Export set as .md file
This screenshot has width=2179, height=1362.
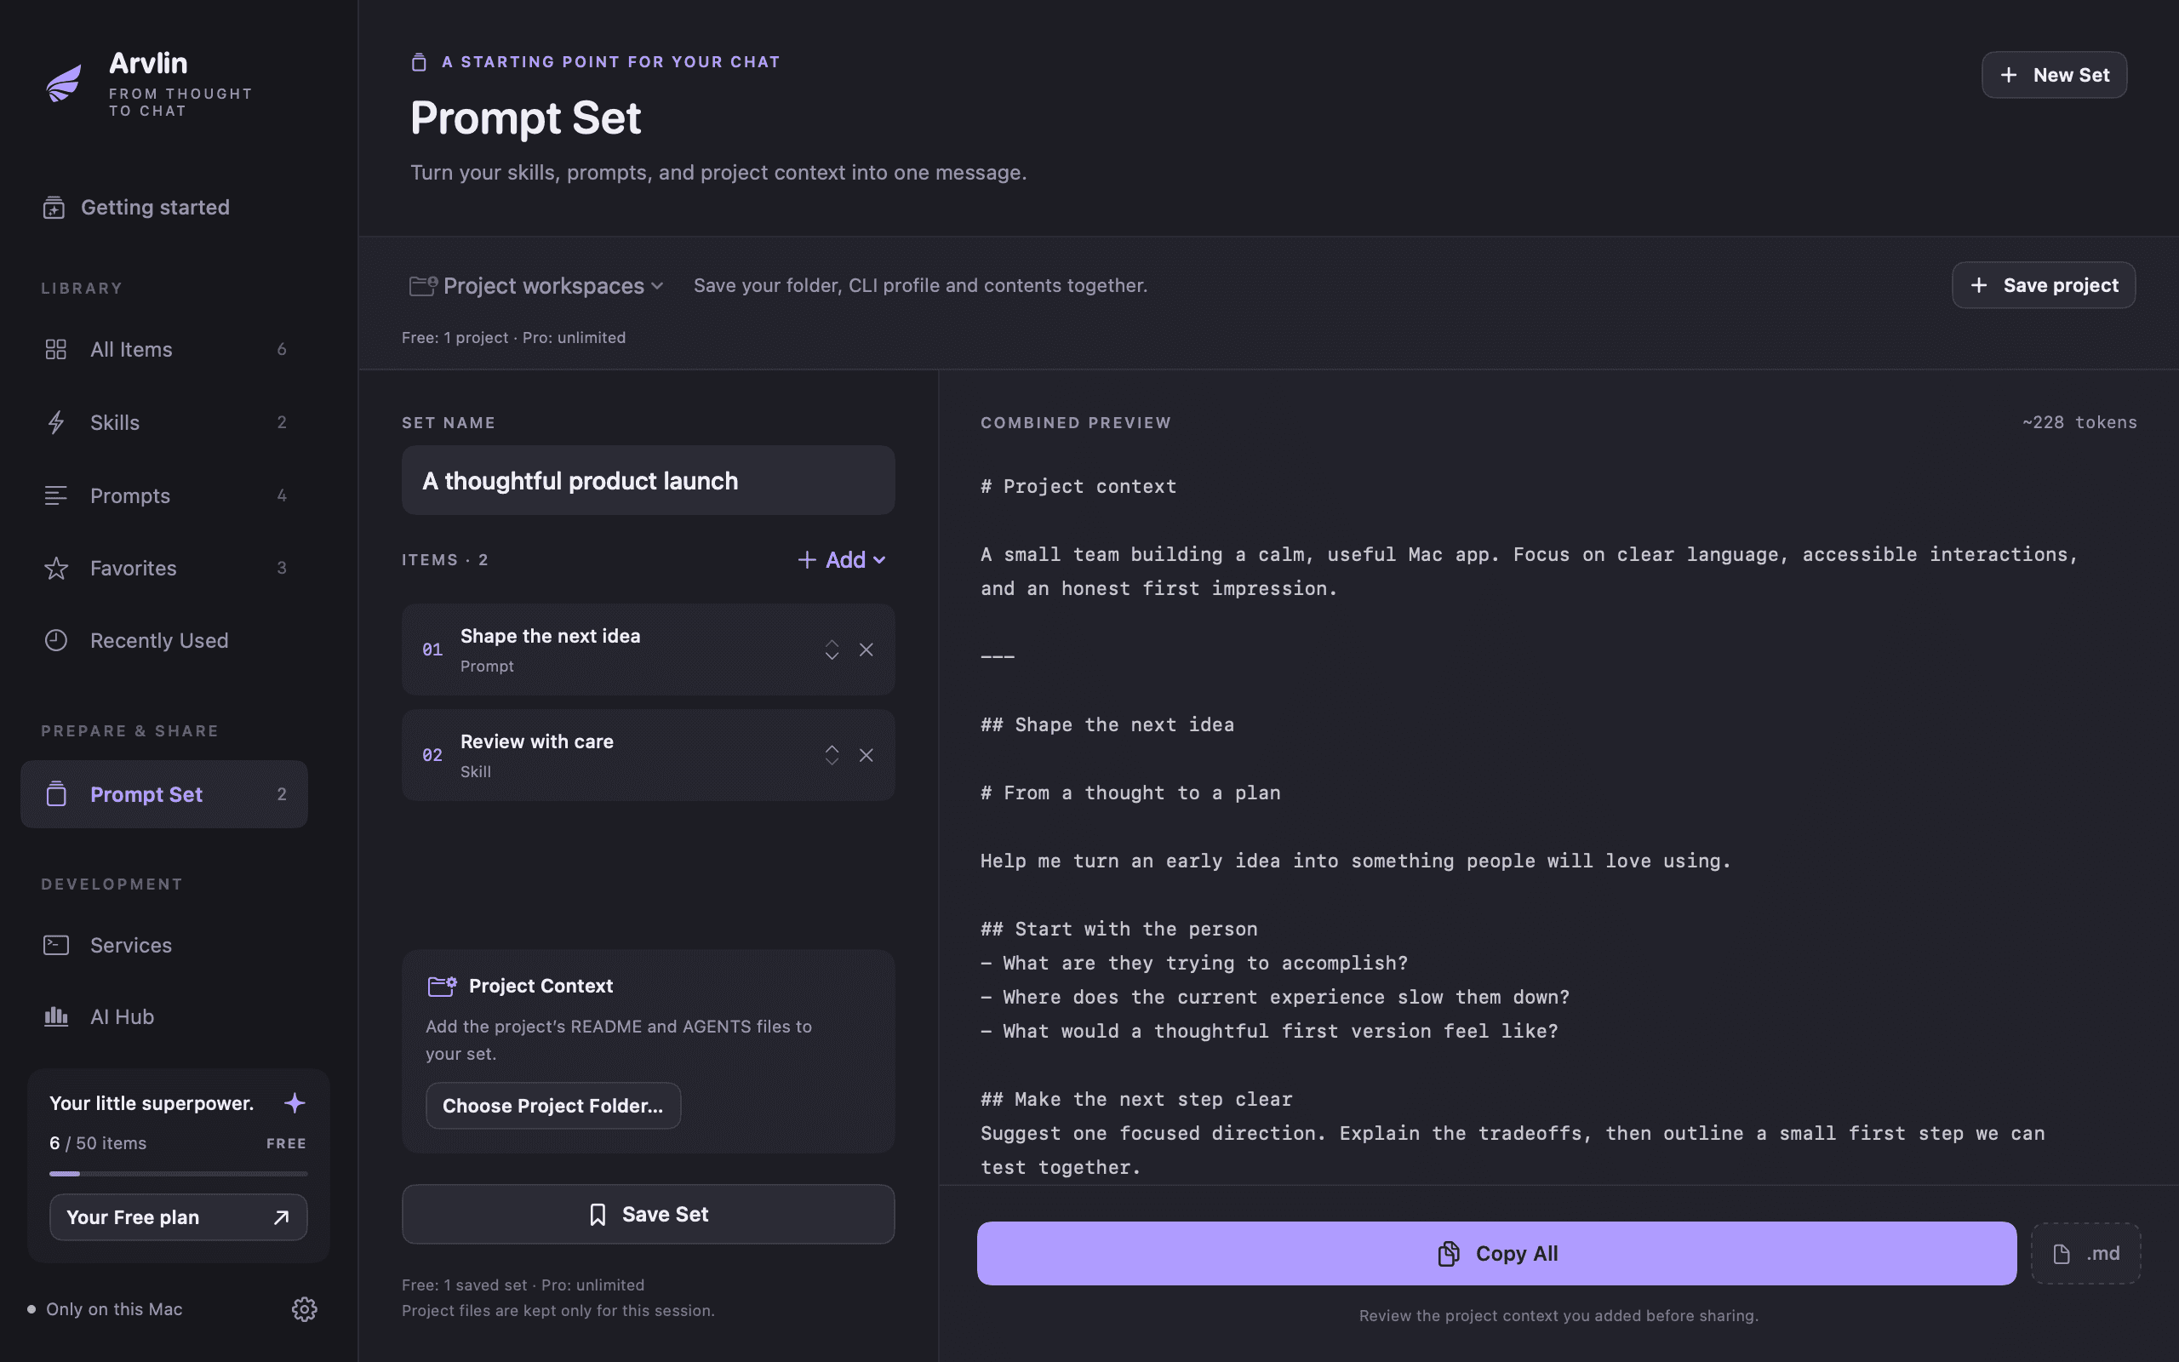point(2085,1253)
